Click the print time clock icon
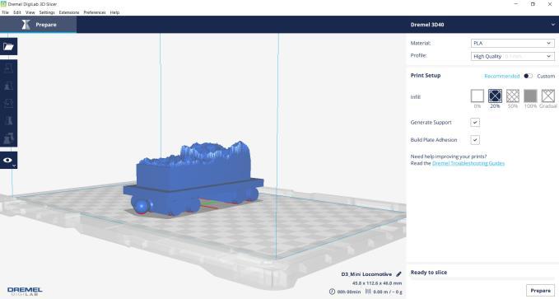The height and width of the screenshot is (299, 559). 332,292
